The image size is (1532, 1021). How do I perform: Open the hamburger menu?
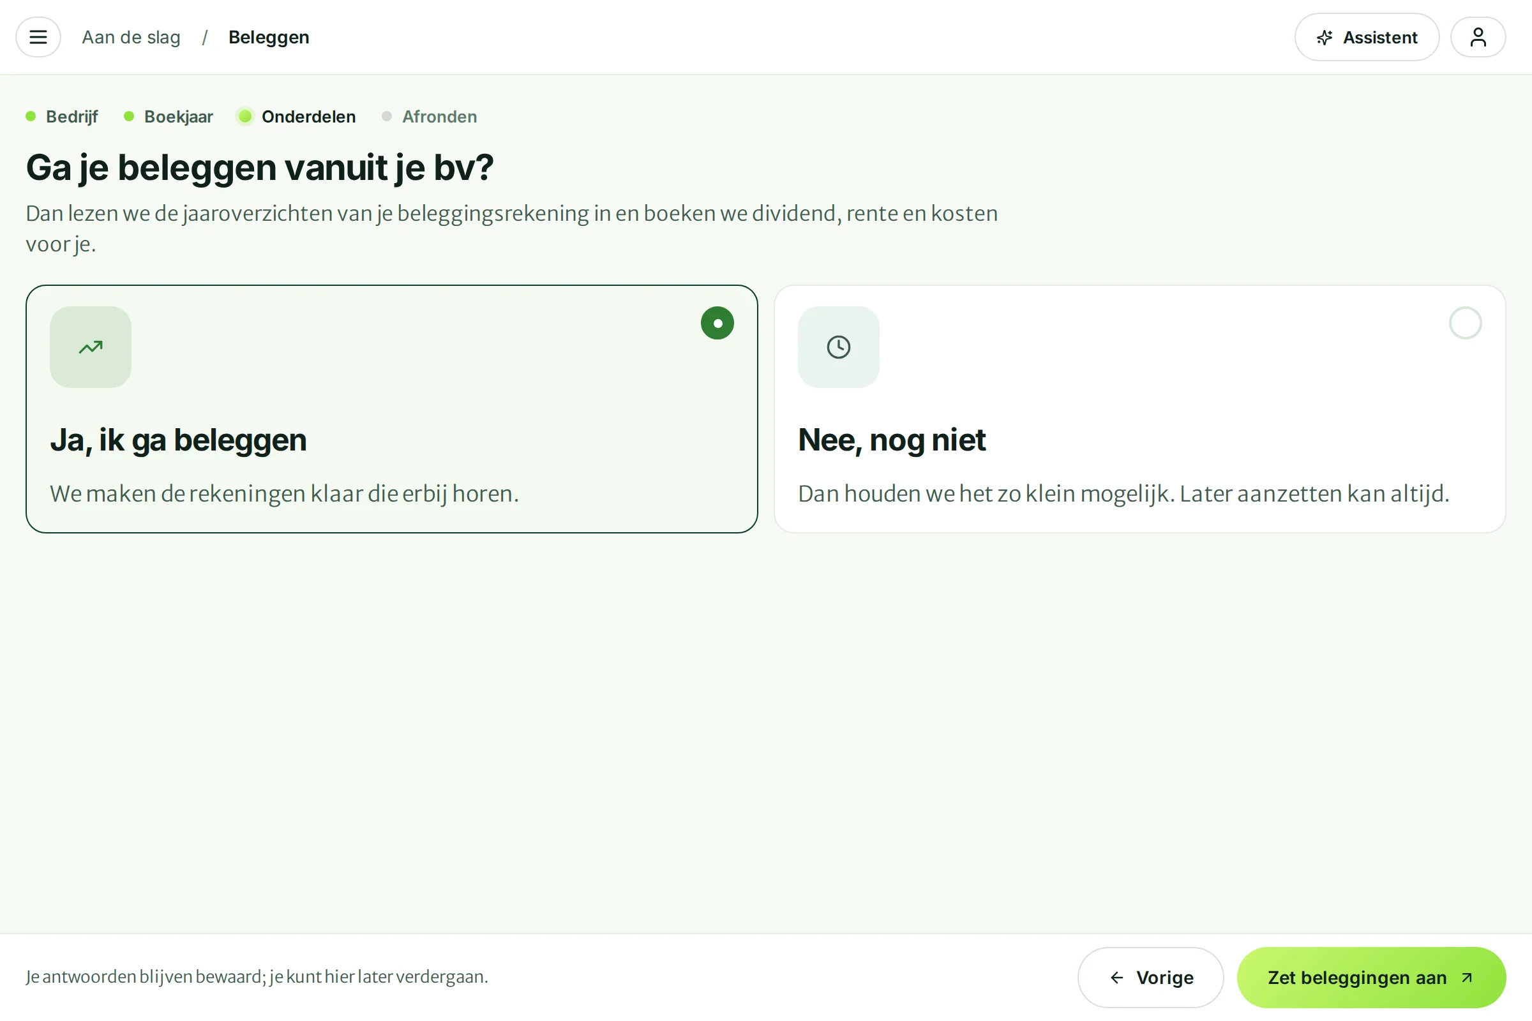point(38,37)
